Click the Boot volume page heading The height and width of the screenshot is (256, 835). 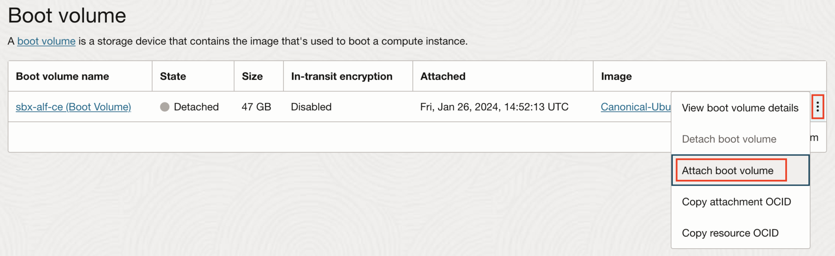click(x=67, y=16)
